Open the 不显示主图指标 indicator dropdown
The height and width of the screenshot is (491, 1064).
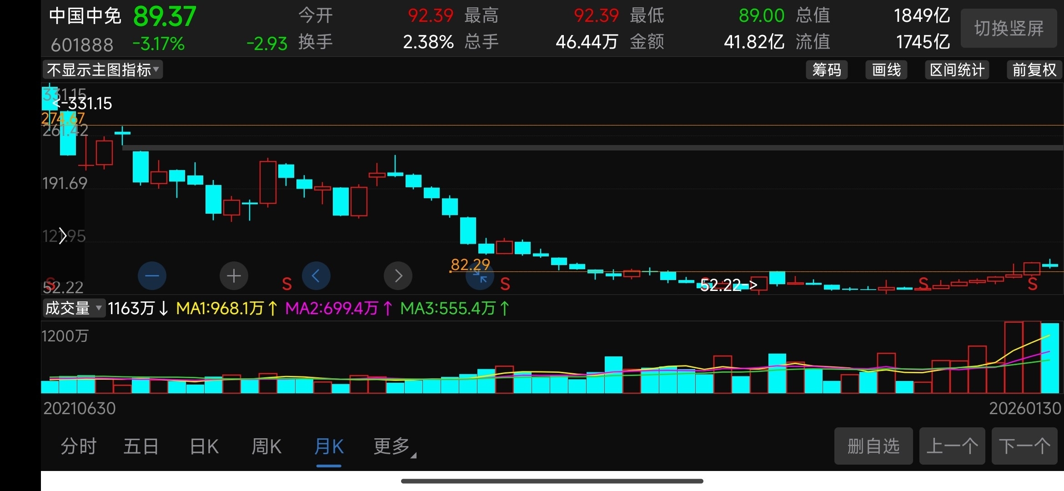[103, 70]
